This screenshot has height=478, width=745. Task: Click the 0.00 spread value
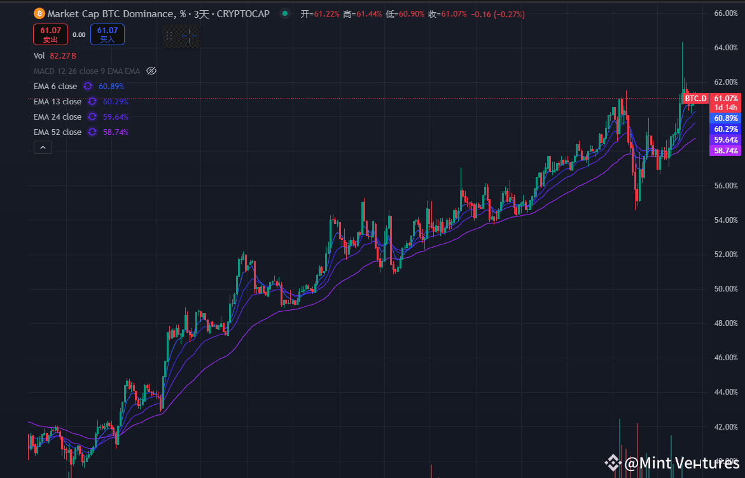pos(79,34)
